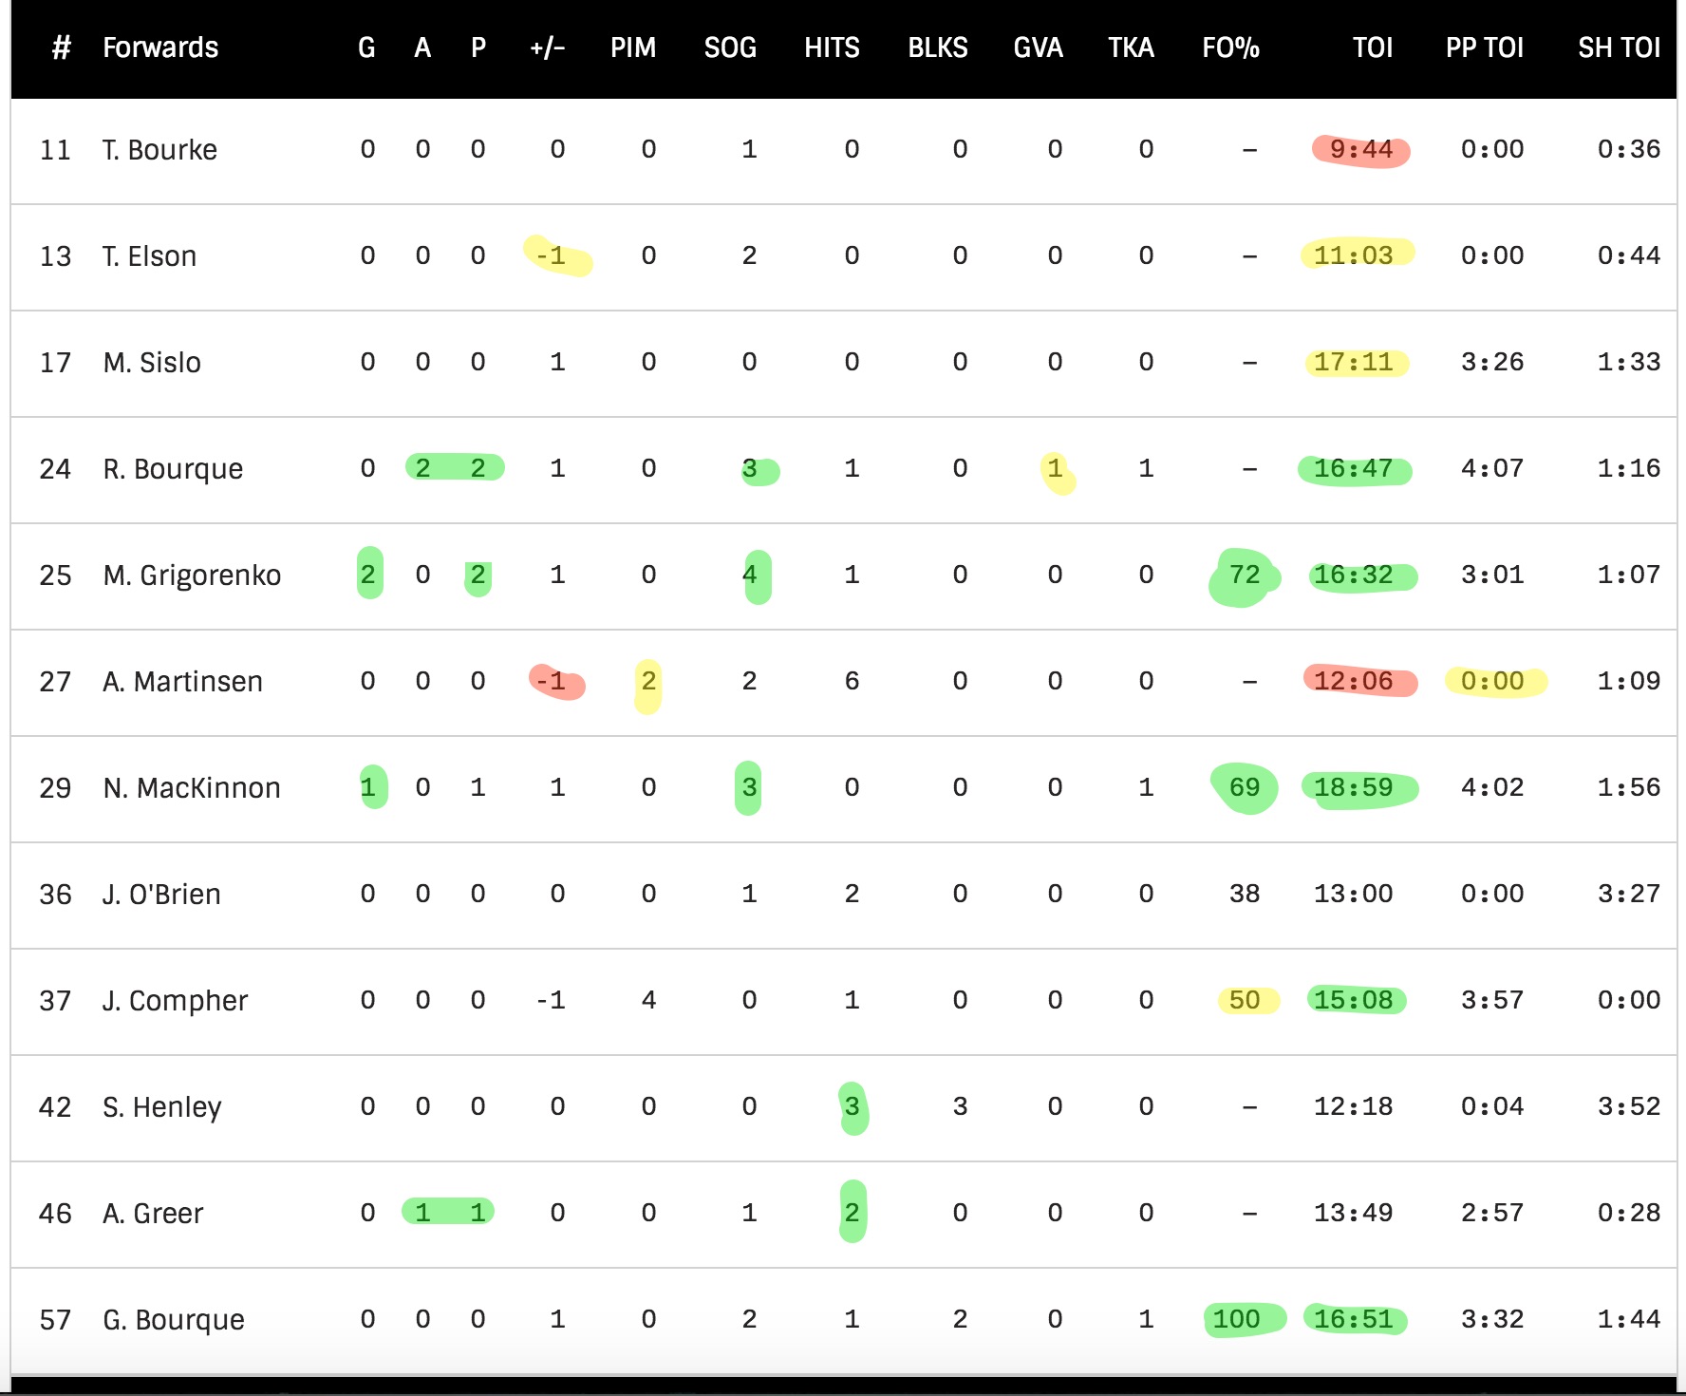Sort table by the G column header

point(366,47)
